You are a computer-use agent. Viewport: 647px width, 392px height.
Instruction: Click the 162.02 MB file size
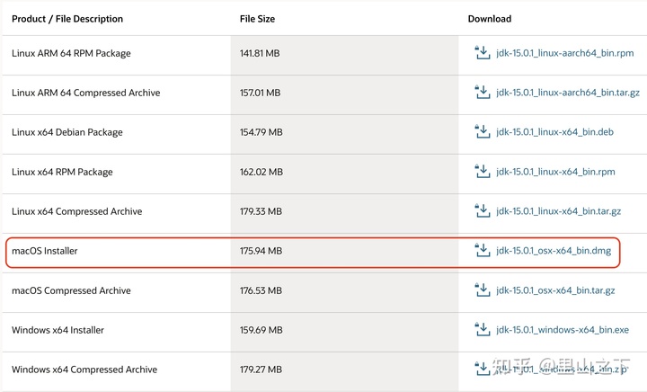[x=261, y=172]
